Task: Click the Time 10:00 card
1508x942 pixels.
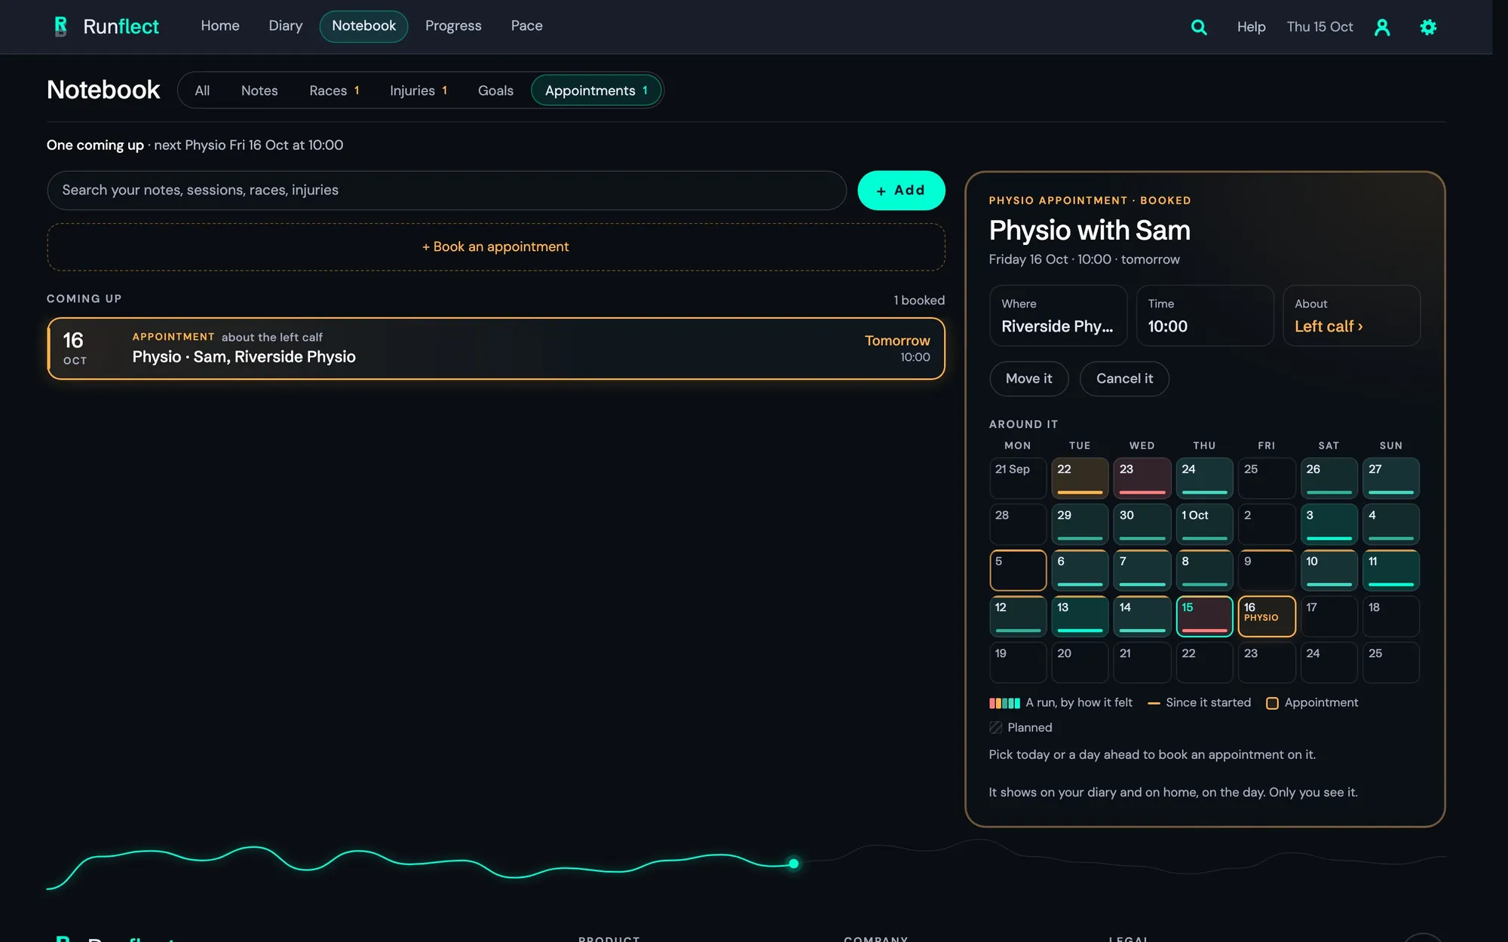Action: pos(1205,316)
